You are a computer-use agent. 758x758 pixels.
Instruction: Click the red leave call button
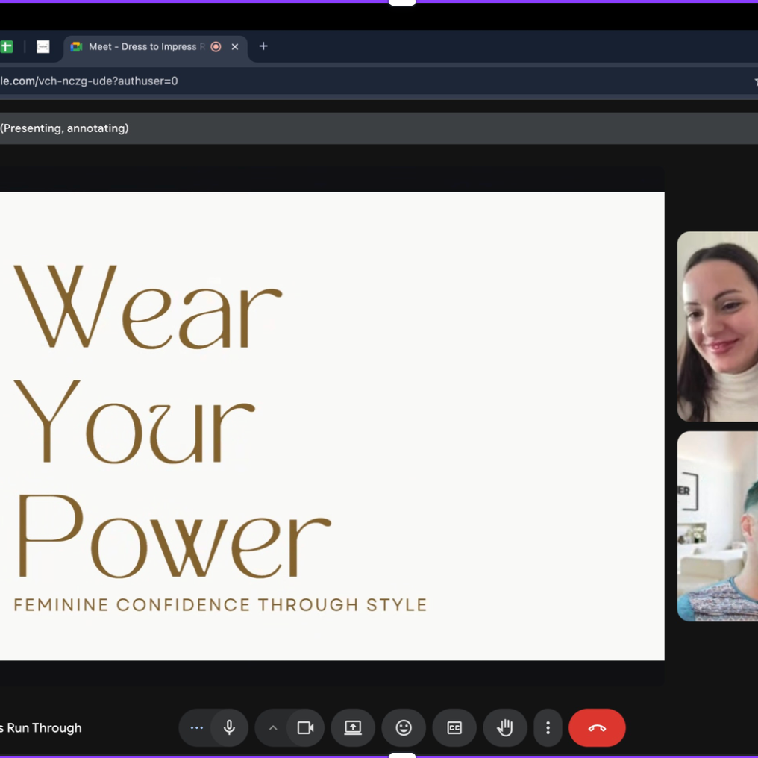tap(597, 727)
